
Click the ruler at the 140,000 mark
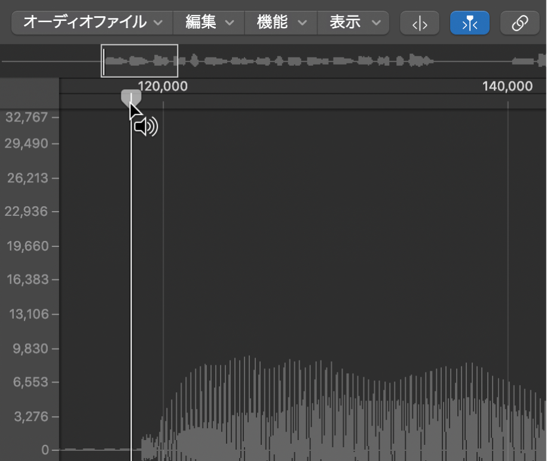coord(508,86)
